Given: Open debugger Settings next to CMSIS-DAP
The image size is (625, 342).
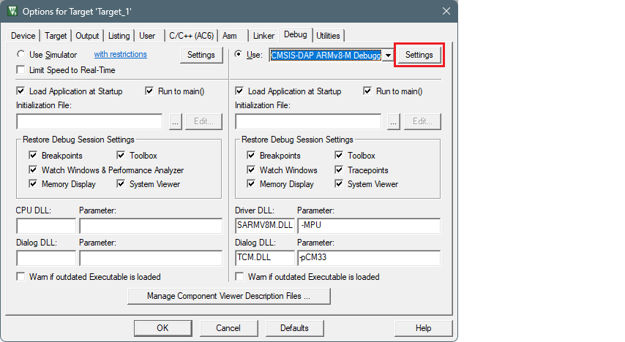Looking at the screenshot, I should click(419, 56).
